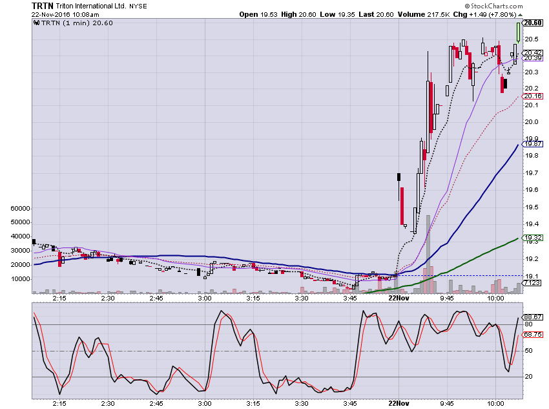Click the red 68.75 stochastic value tag
The width and height of the screenshot is (549, 409).
tap(533, 335)
